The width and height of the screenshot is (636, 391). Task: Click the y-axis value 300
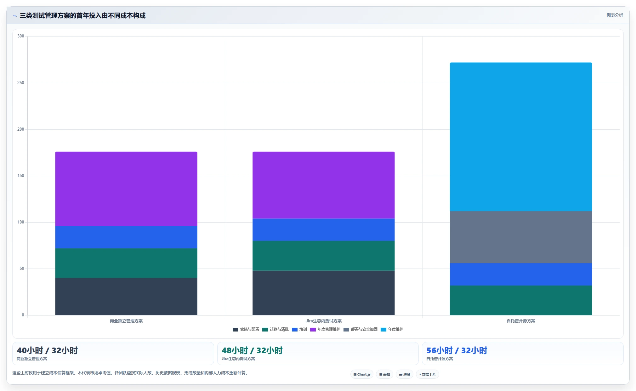click(21, 36)
